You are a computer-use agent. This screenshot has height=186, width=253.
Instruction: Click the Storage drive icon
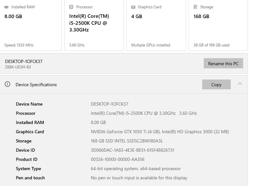pyautogui.click(x=195, y=7)
